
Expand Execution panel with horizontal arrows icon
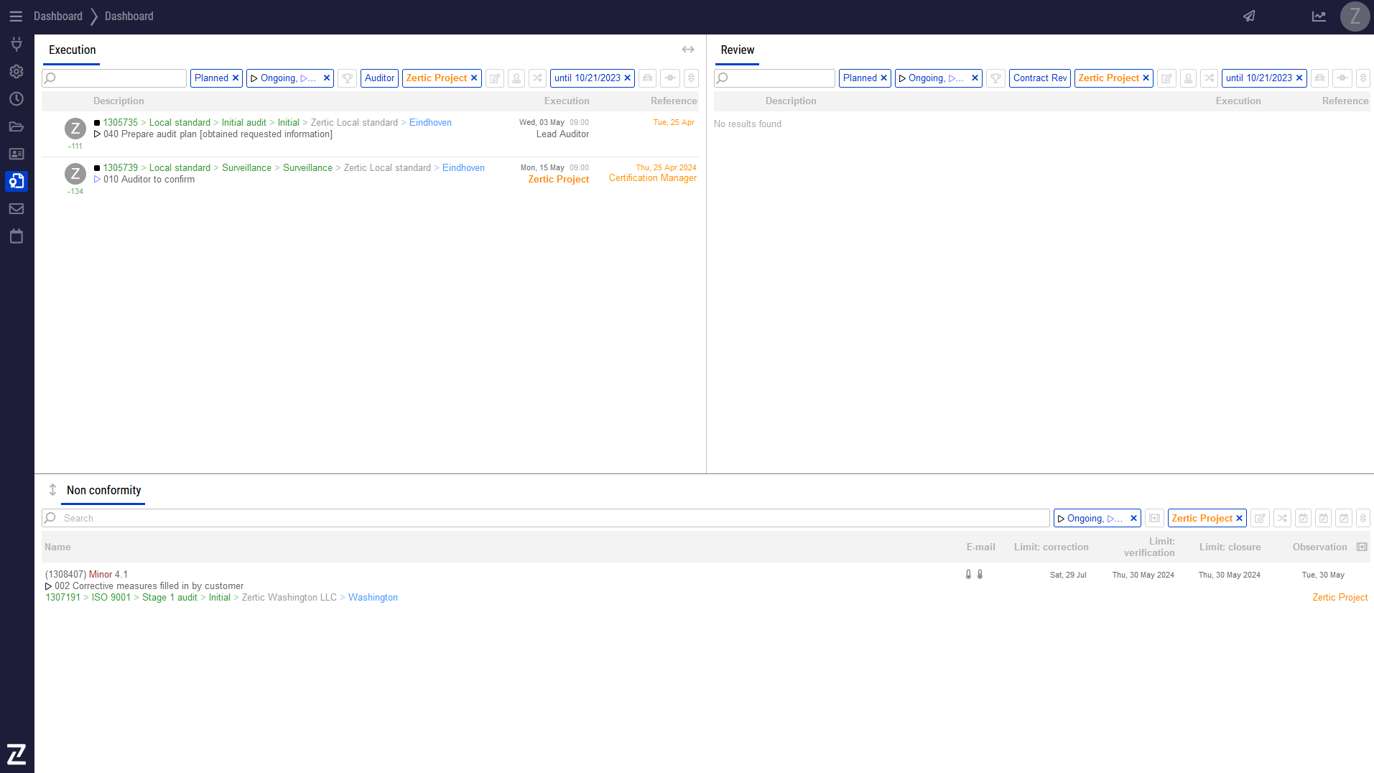click(688, 50)
